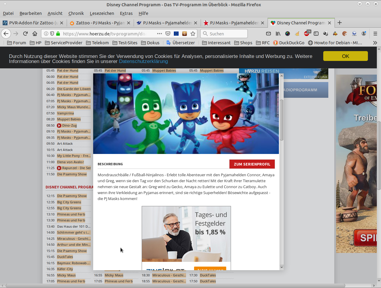Open the Lesezeichen menu
The width and height of the screenshot is (381, 288).
102,13
